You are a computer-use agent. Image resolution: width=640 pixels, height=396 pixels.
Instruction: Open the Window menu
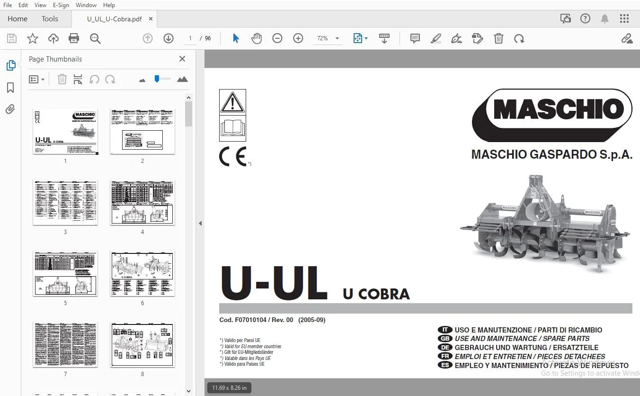click(86, 5)
